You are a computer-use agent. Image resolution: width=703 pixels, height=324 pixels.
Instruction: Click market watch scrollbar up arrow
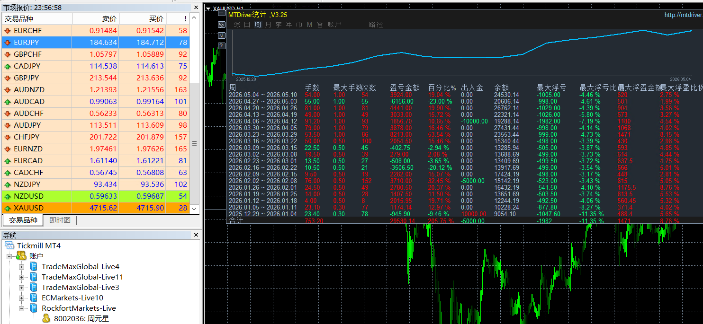click(194, 18)
